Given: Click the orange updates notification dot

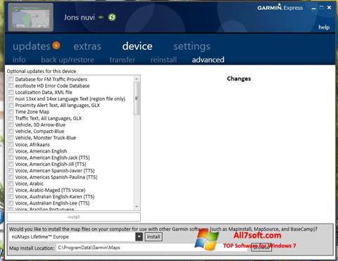Looking at the screenshot, I should tap(56, 45).
